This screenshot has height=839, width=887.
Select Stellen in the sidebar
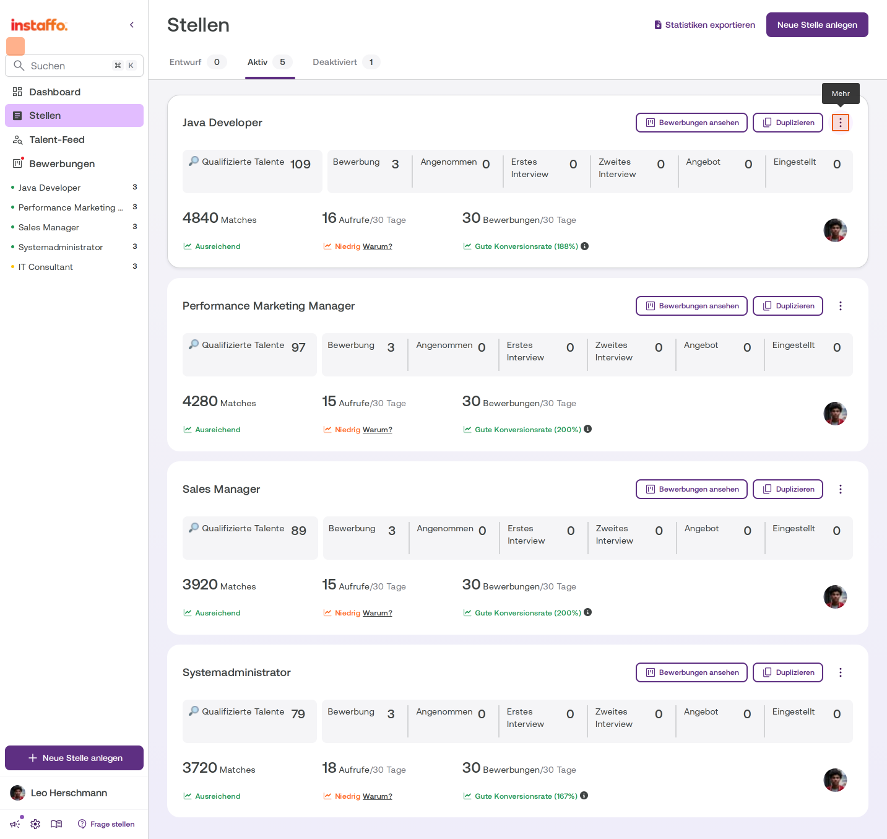point(74,116)
